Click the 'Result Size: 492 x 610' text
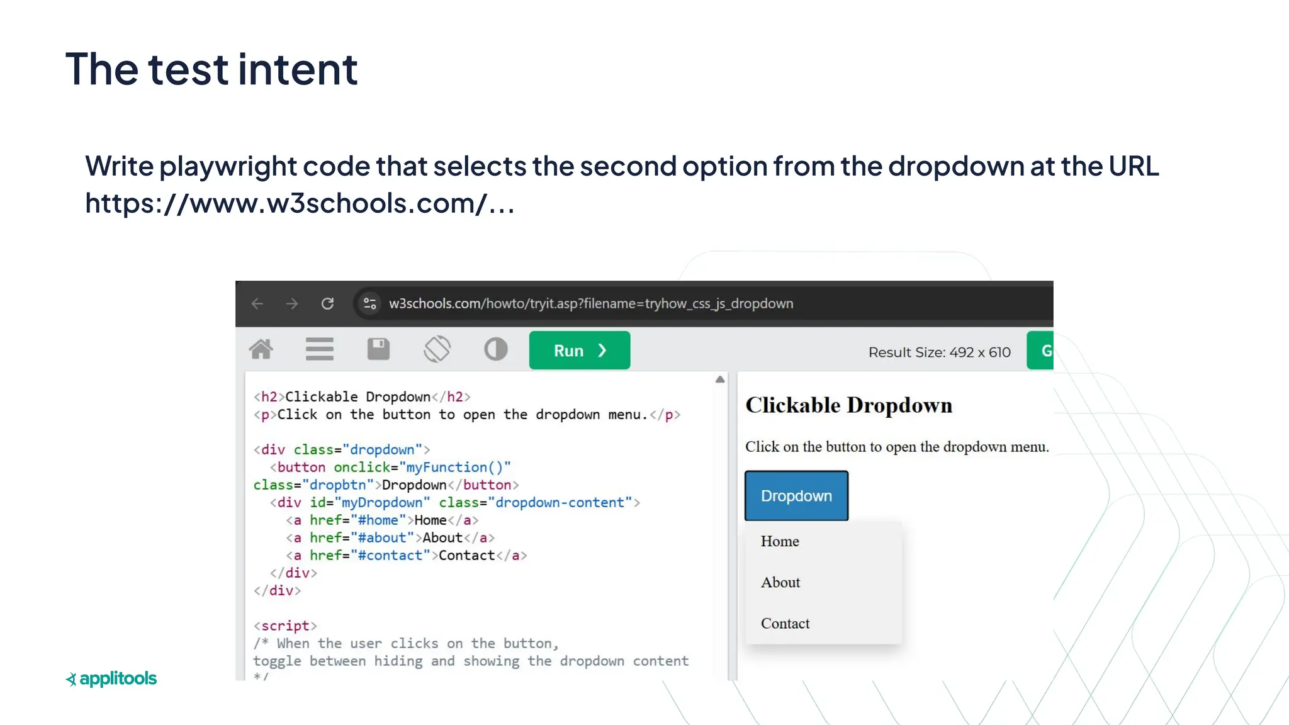Viewport: 1289px width, 725px height. coord(940,352)
